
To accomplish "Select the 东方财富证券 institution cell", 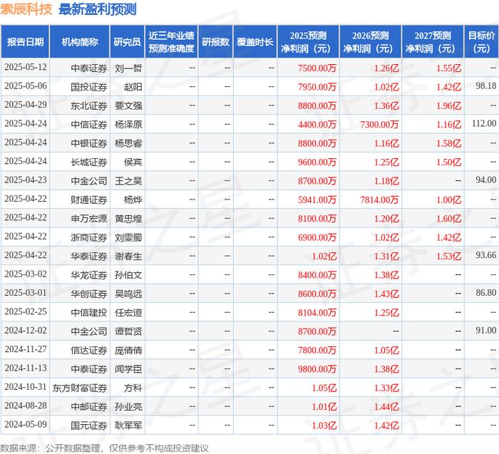I will click(x=80, y=388).
